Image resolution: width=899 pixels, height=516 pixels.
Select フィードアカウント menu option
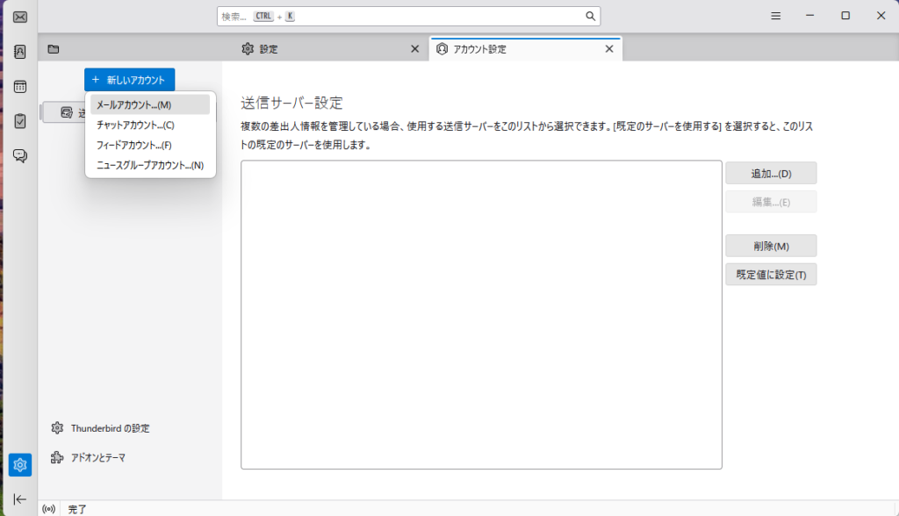133,145
